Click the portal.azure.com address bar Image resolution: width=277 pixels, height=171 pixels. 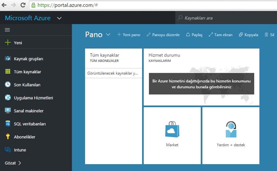(153, 5)
